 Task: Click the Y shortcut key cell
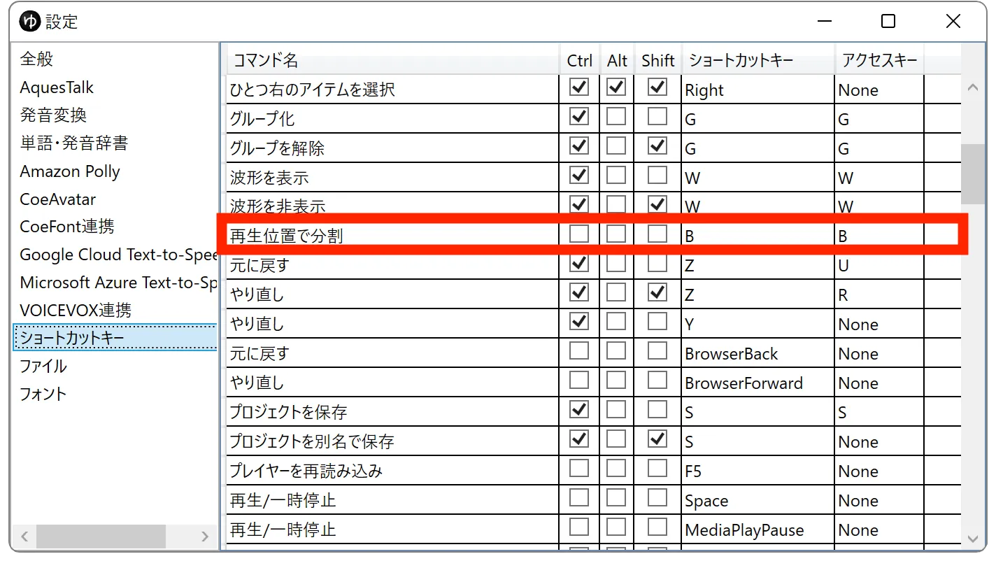point(758,325)
